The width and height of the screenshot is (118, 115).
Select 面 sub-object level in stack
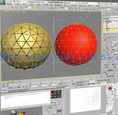(107, 27)
